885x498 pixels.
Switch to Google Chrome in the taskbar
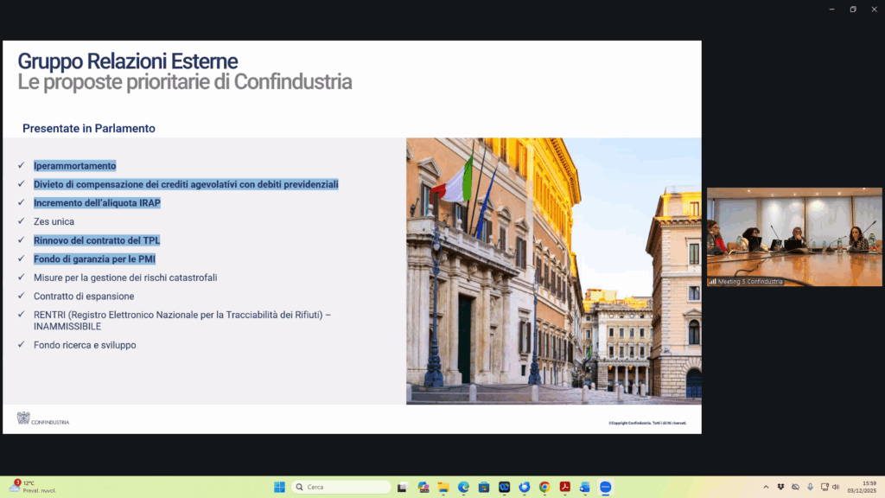(x=544, y=487)
